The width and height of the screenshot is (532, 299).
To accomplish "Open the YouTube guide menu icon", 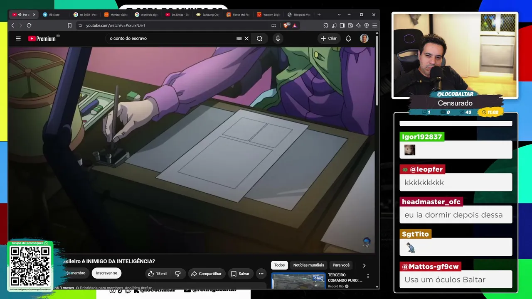I will click(18, 39).
